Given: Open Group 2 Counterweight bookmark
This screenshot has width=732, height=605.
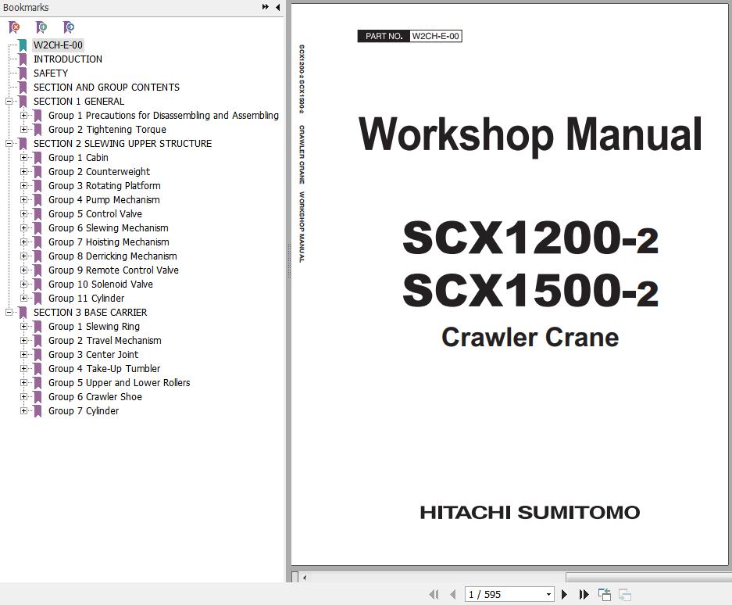Looking at the screenshot, I should (x=99, y=171).
